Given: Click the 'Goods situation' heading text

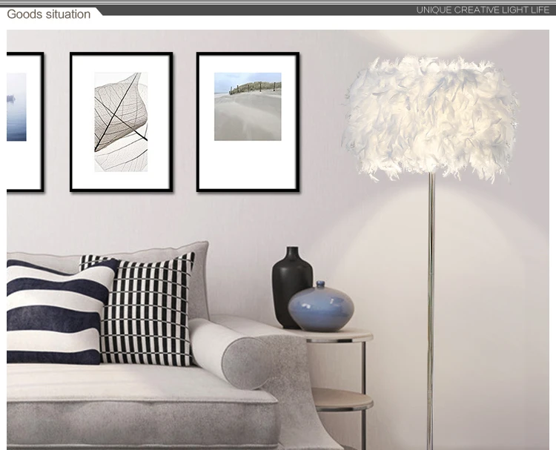Looking at the screenshot, I should click(x=49, y=14).
